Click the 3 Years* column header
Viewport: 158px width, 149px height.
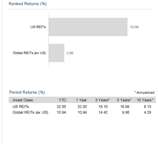(102, 100)
